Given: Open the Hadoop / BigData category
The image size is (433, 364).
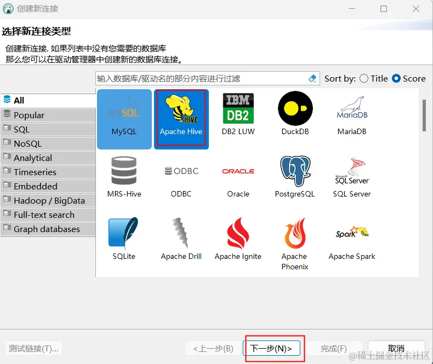Looking at the screenshot, I should 48,200.
